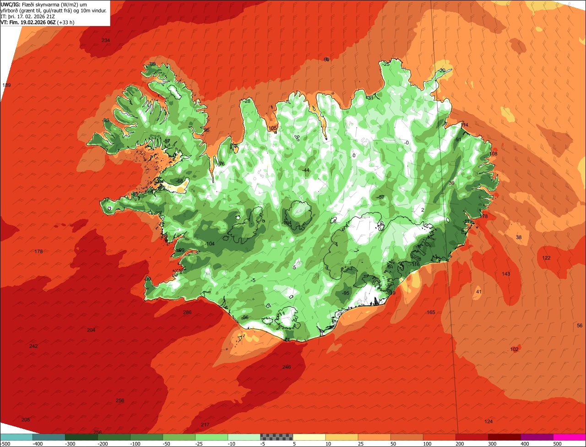This screenshot has height=447, width=586.
Task: Click the flux value 143 on the map
Action: 506,274
